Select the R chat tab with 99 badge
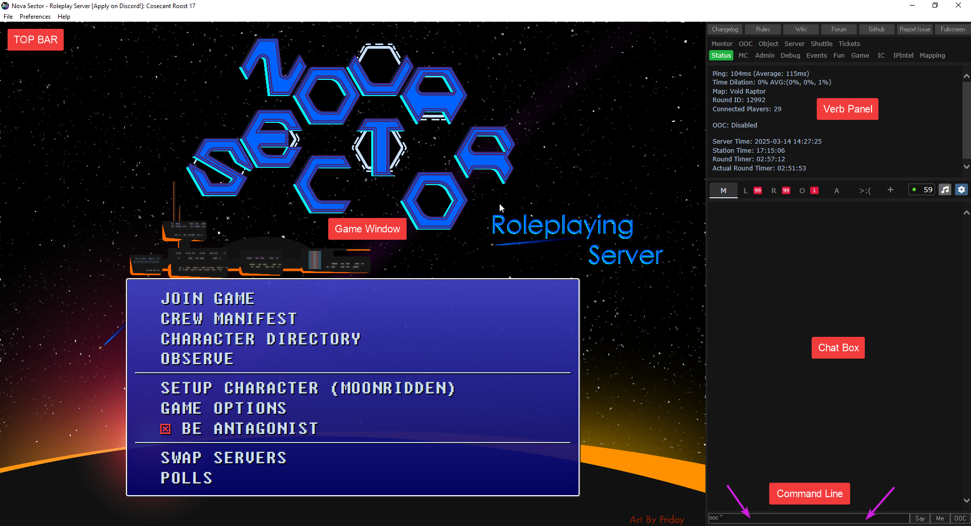The image size is (971, 526). [x=780, y=191]
